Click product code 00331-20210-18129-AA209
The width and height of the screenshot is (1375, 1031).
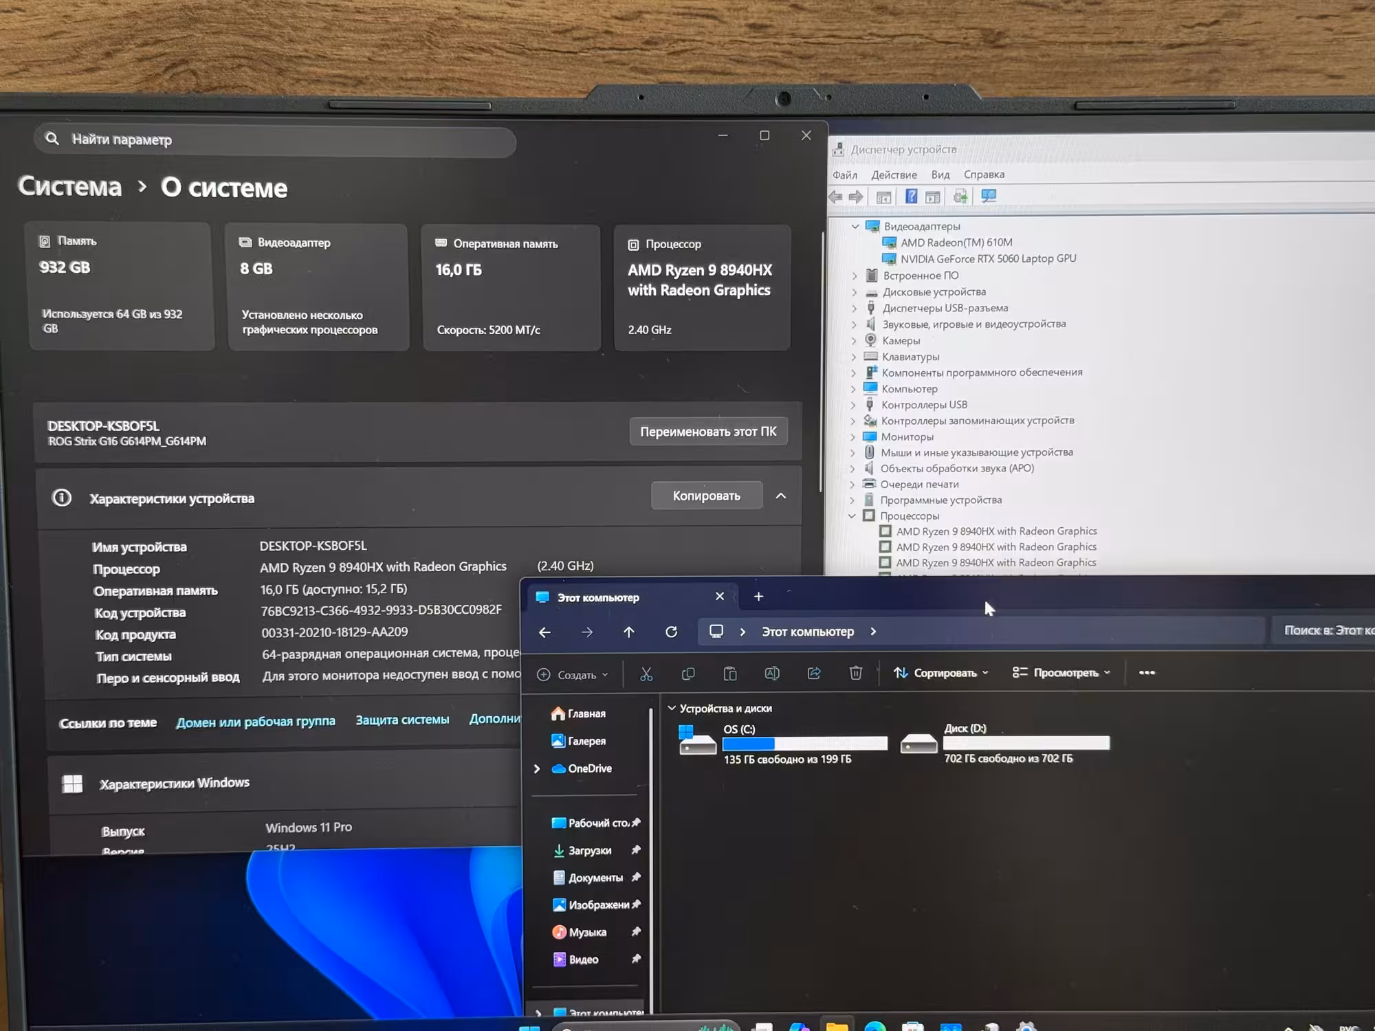coord(335,632)
